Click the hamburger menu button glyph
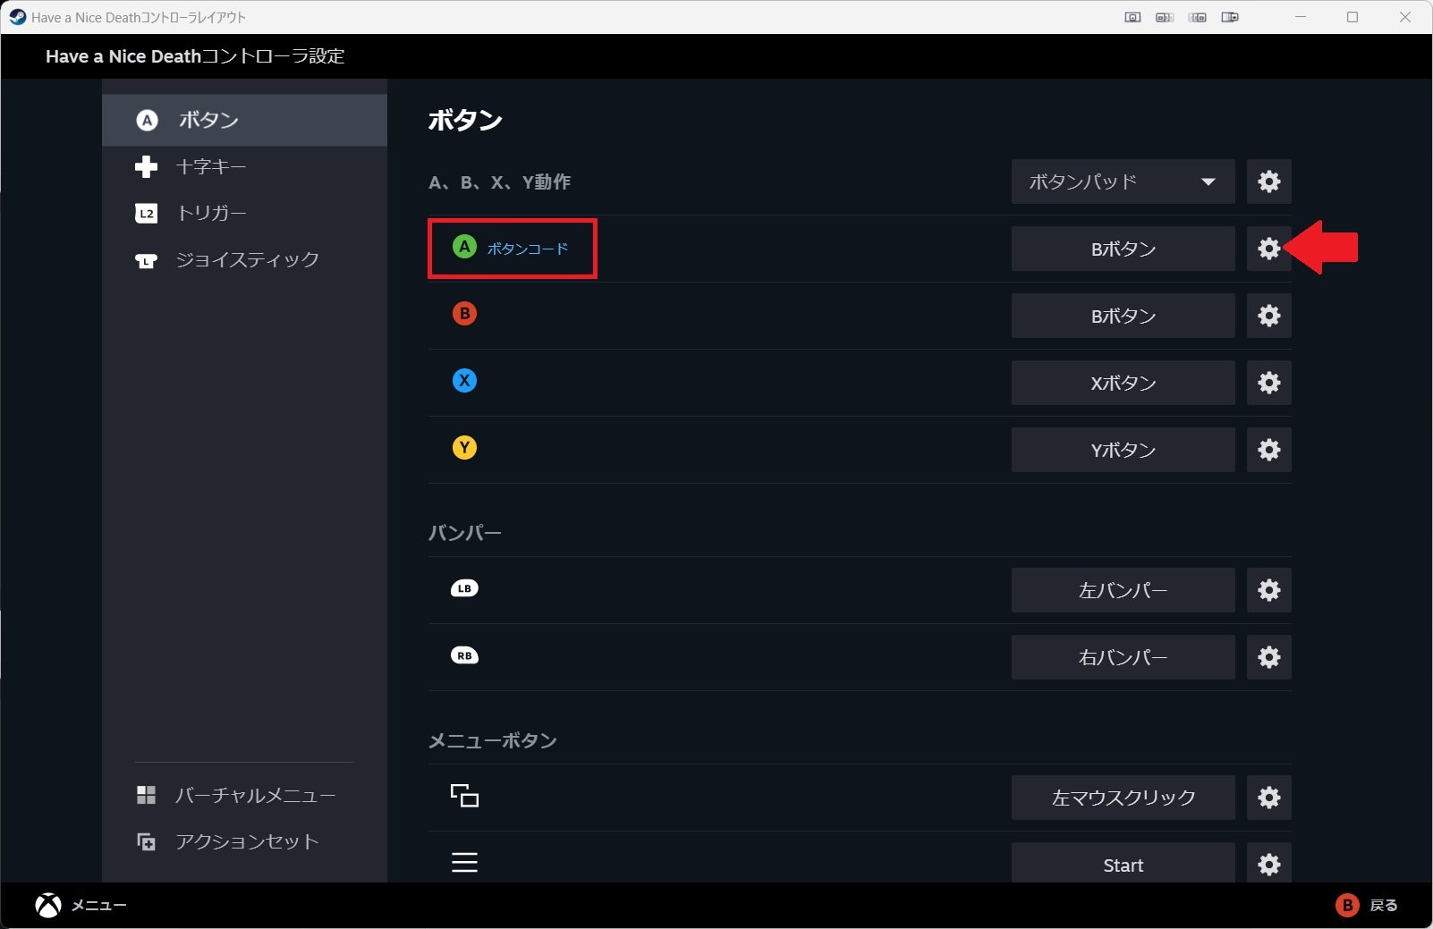The width and height of the screenshot is (1433, 929). [464, 862]
